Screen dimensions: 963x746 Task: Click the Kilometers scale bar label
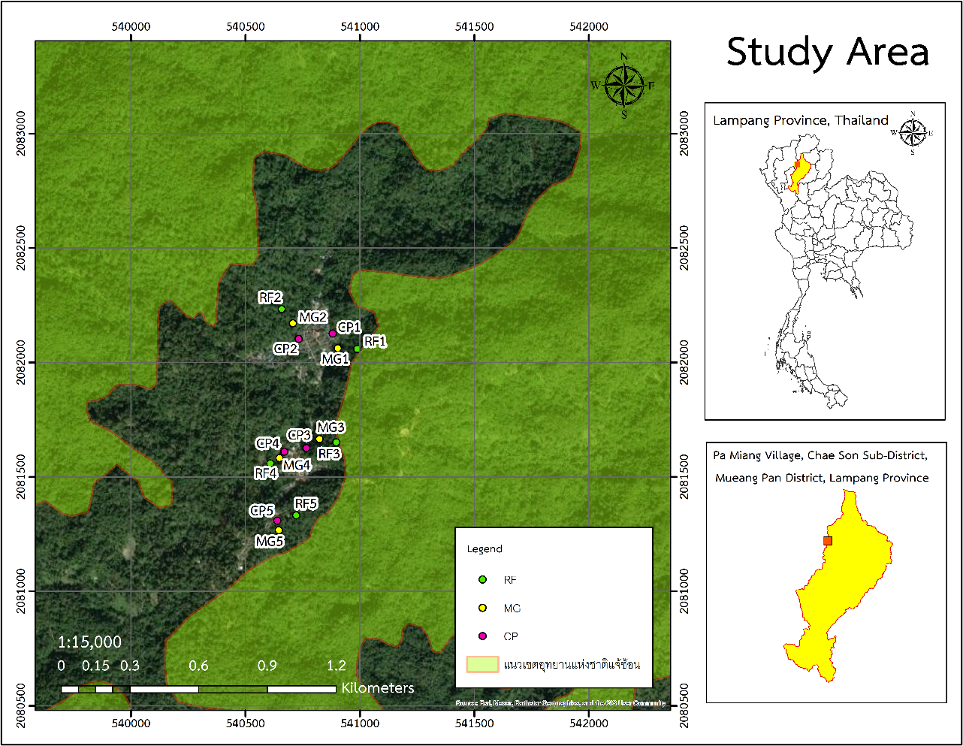(x=378, y=687)
